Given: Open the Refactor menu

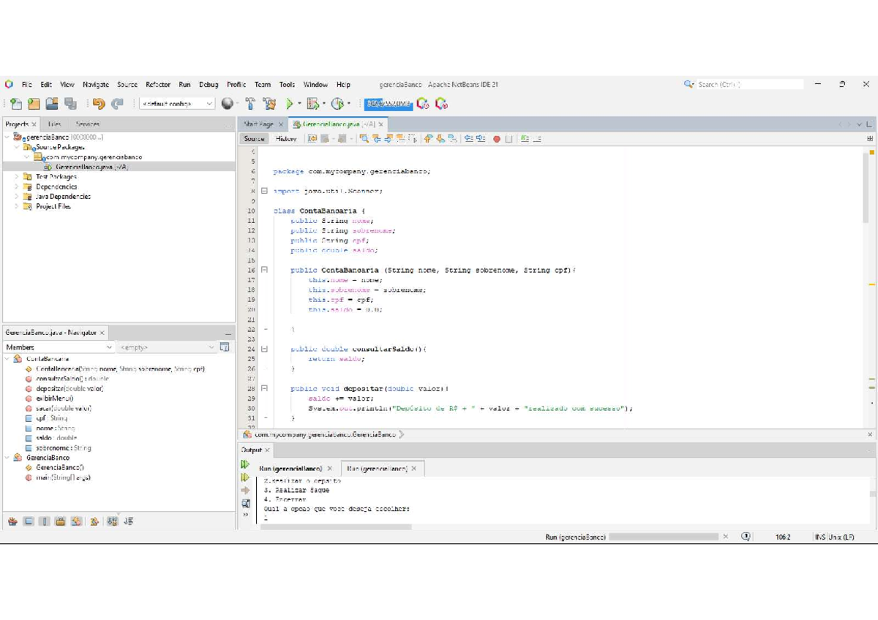Looking at the screenshot, I should 158,85.
